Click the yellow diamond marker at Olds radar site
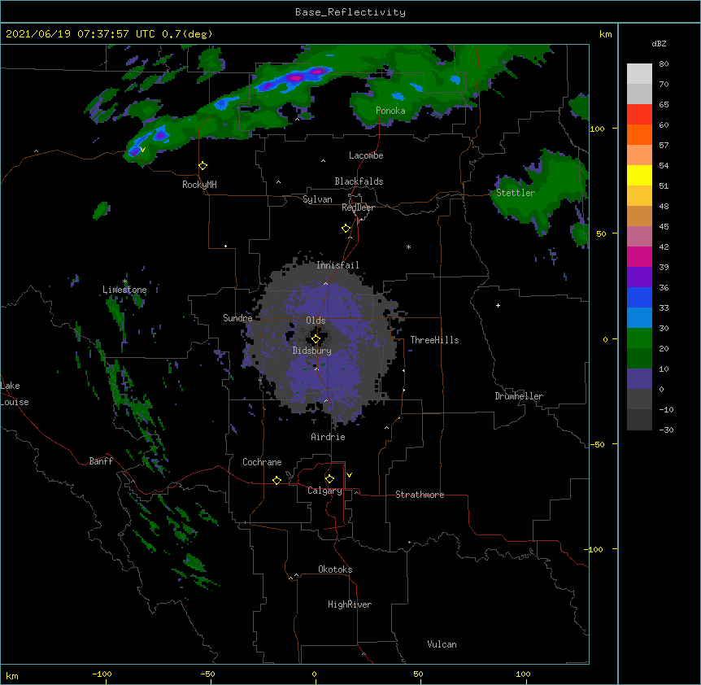Viewport: 701px width, 685px height. pos(316,339)
